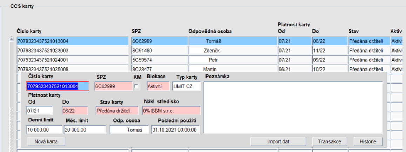Screen dimensions: 406x152
Task: Select card row 7079323437521024001
Action: tap(73, 60)
